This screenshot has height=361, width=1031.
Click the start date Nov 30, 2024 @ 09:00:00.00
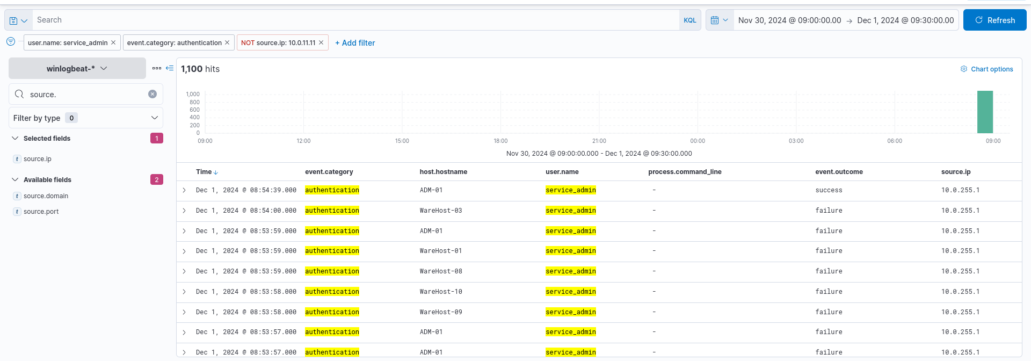tap(789, 20)
